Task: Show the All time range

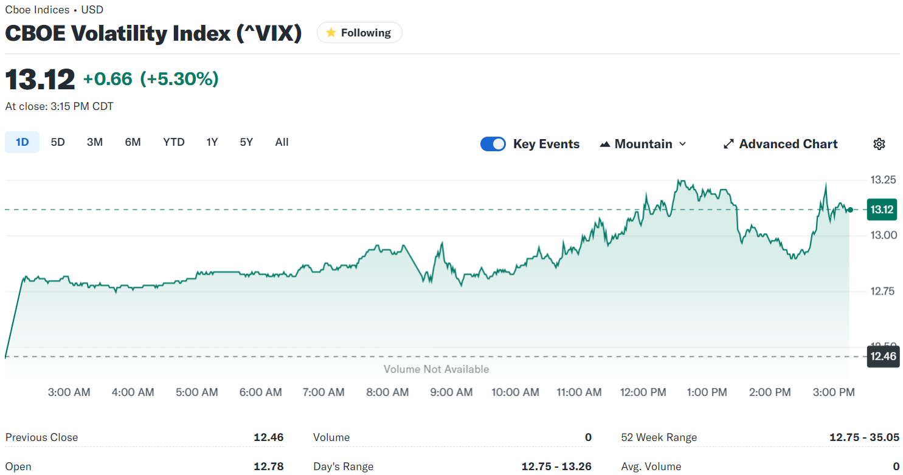Action: pos(282,142)
